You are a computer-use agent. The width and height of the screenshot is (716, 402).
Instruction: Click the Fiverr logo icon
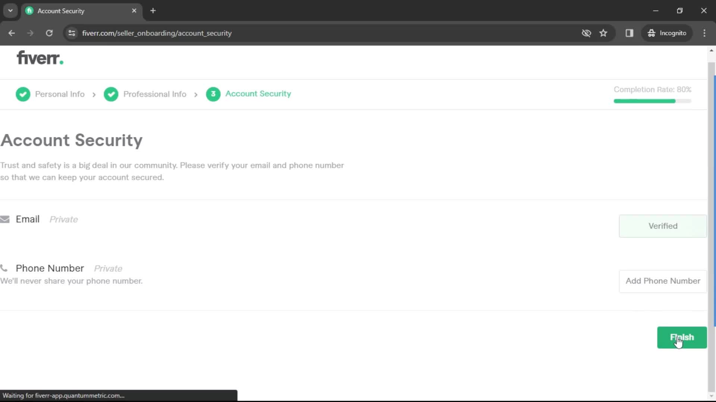pos(39,57)
